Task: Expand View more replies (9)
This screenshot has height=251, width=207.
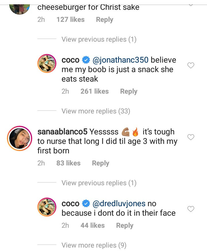Action: pos(94,245)
